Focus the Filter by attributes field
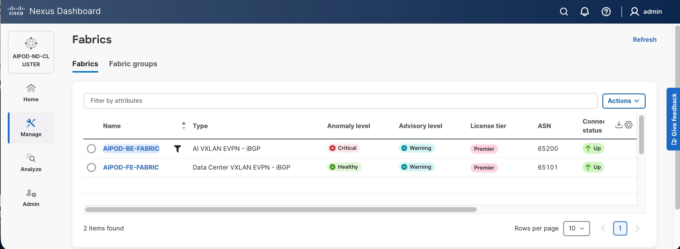 tap(340, 101)
